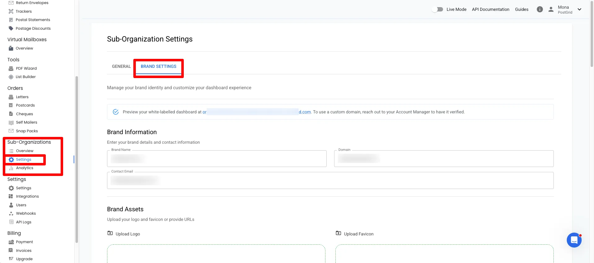594x263 pixels.
Task: Open the Trackers page icon
Action: 11,11
